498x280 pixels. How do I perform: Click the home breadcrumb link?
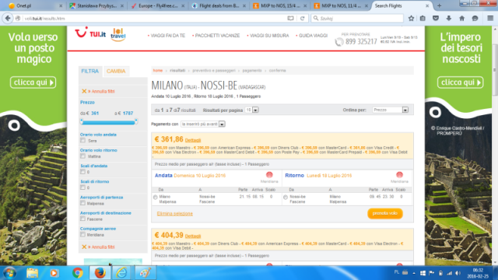pyautogui.click(x=157, y=71)
